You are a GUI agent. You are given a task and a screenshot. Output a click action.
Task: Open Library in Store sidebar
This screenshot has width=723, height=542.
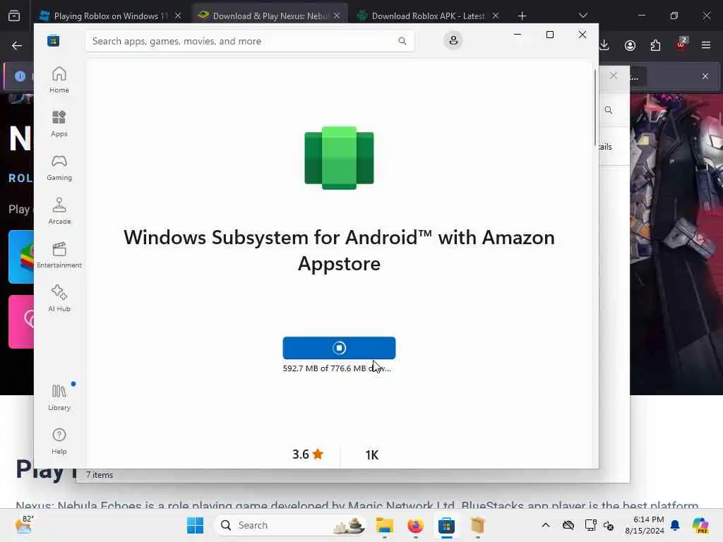click(x=59, y=397)
